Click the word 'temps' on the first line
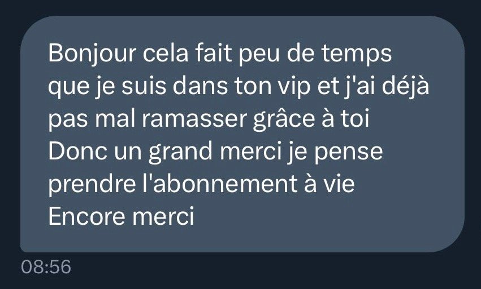This screenshot has height=289, width=481. [357, 55]
